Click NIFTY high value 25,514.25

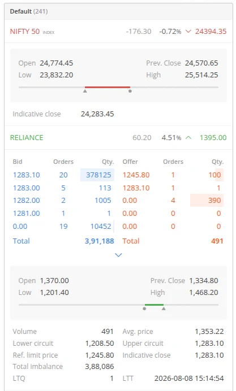point(201,75)
